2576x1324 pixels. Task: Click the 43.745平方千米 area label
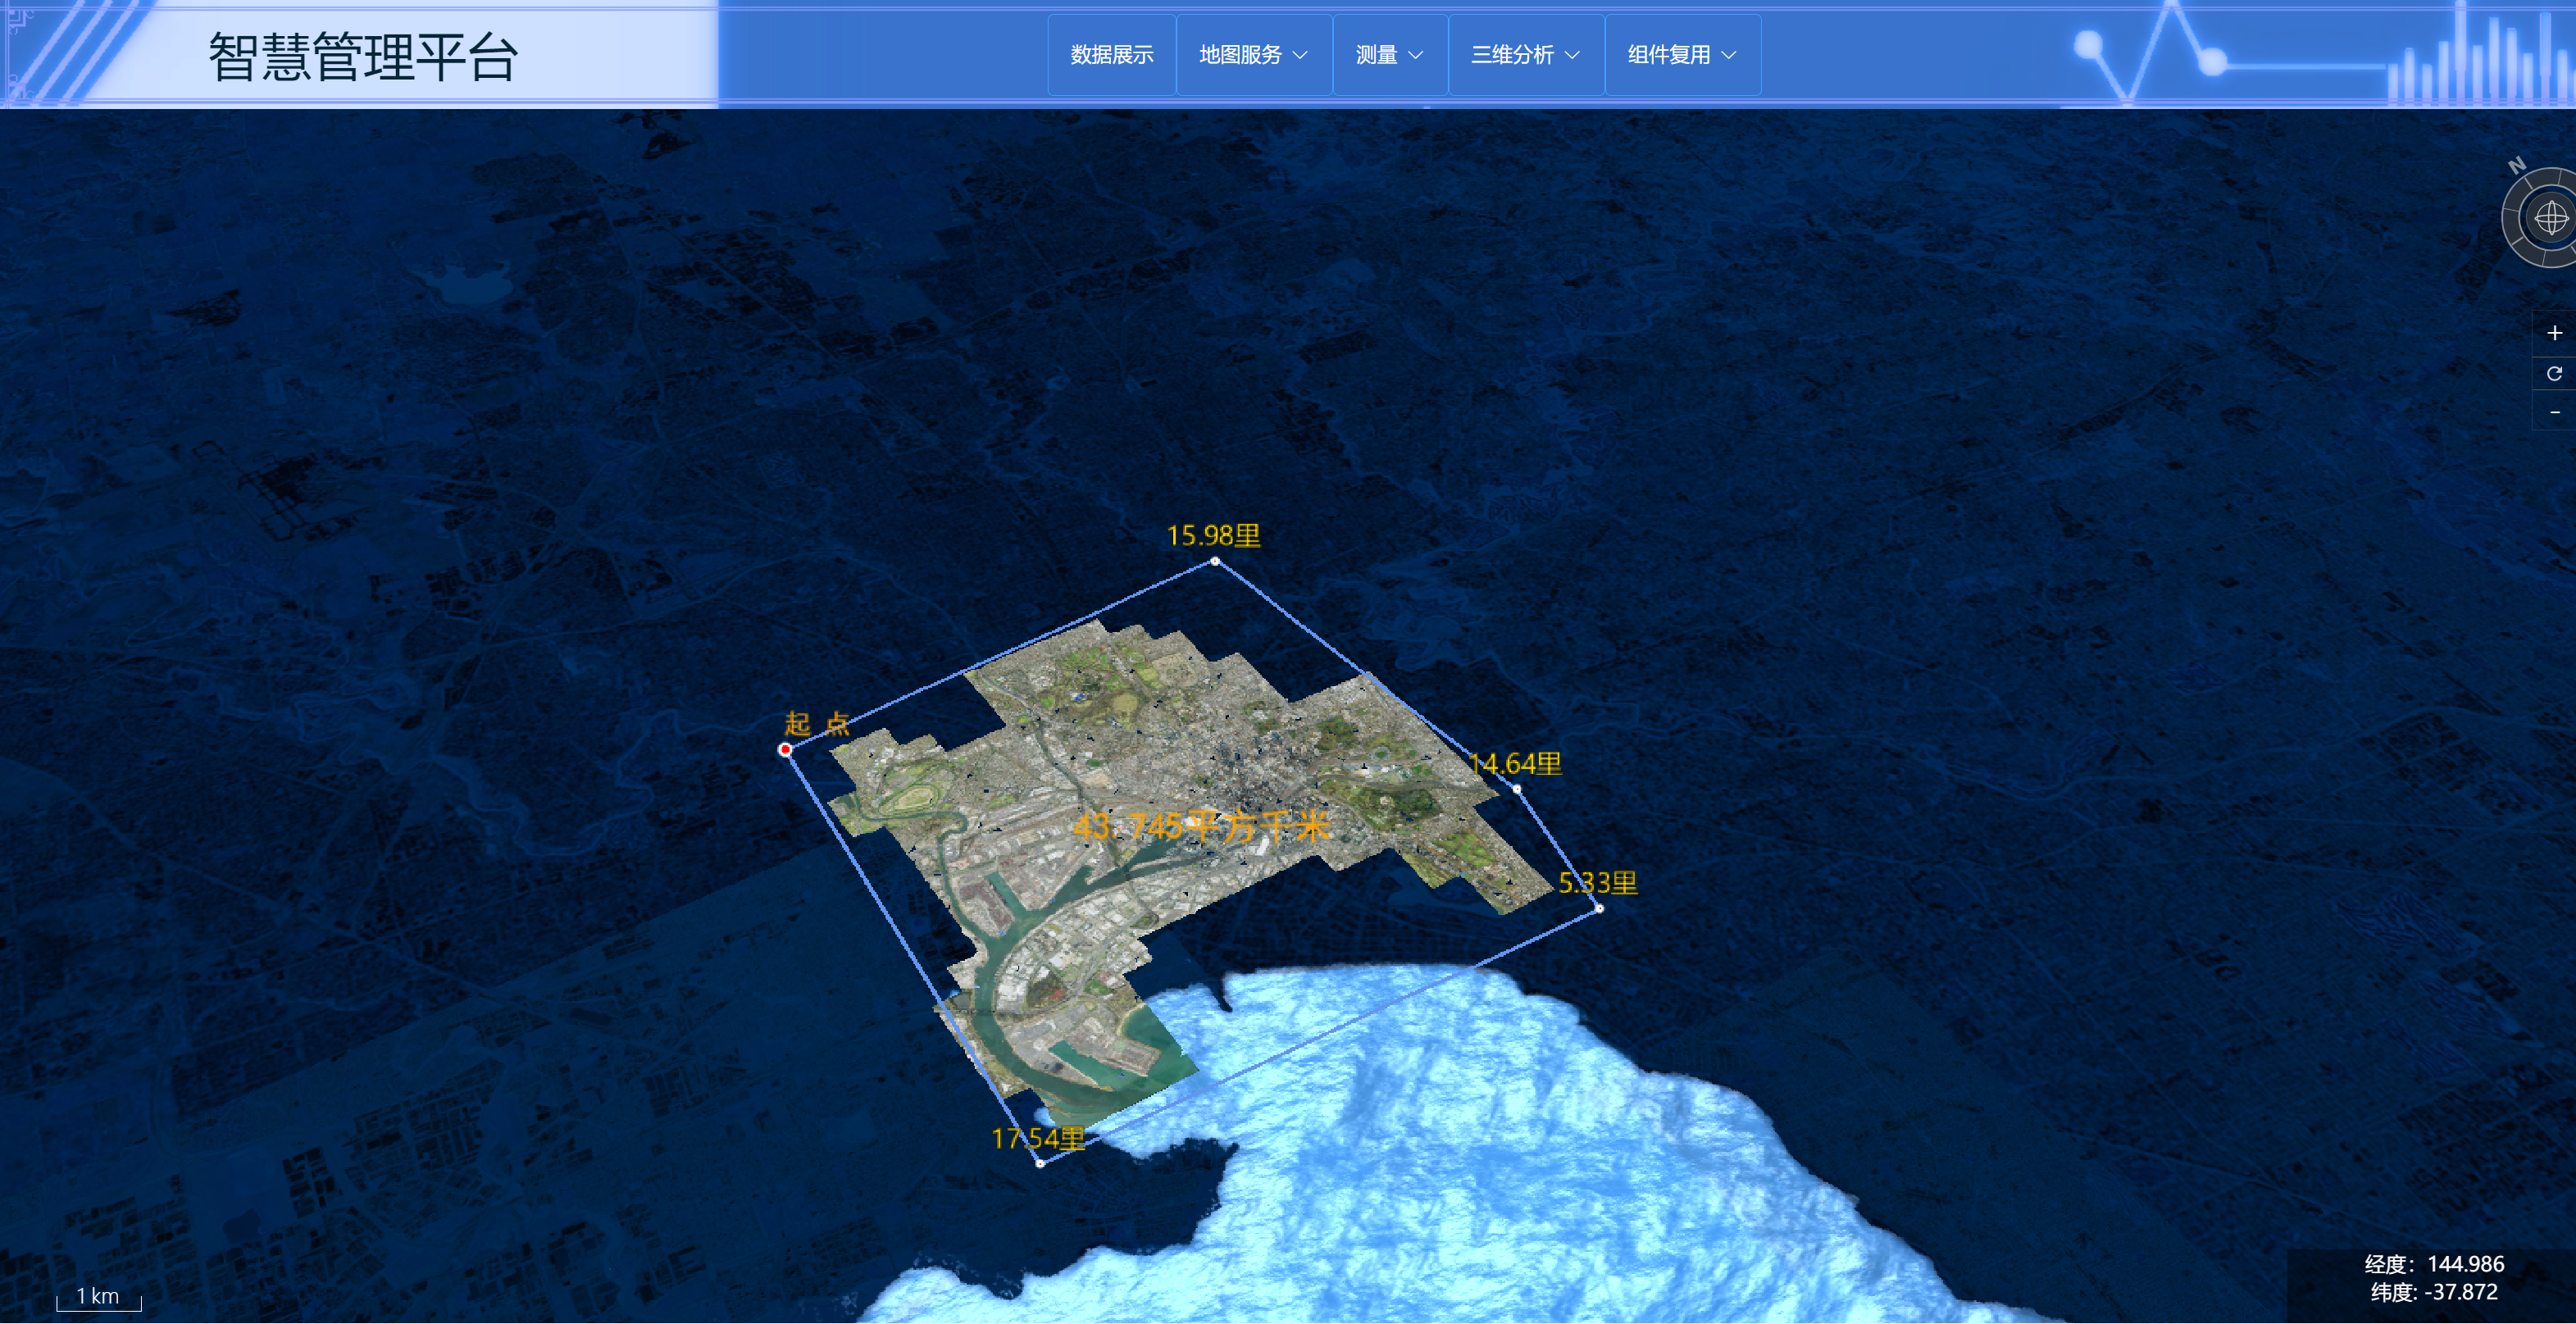(1201, 827)
